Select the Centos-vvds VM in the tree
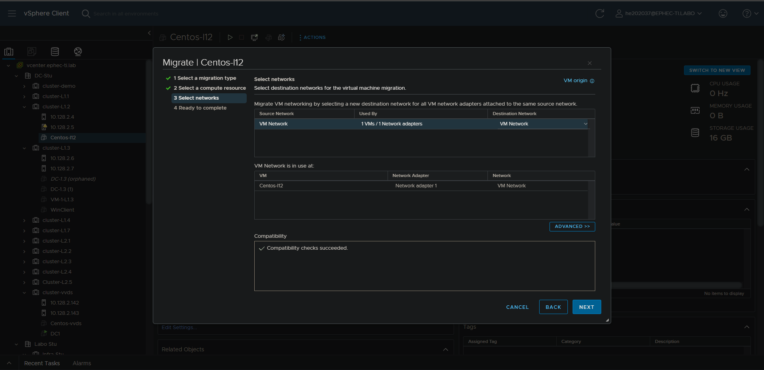The image size is (764, 370). pyautogui.click(x=66, y=324)
